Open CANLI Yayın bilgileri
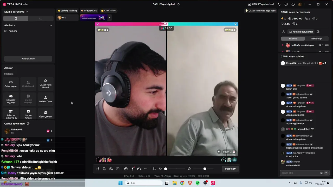 (164, 4)
